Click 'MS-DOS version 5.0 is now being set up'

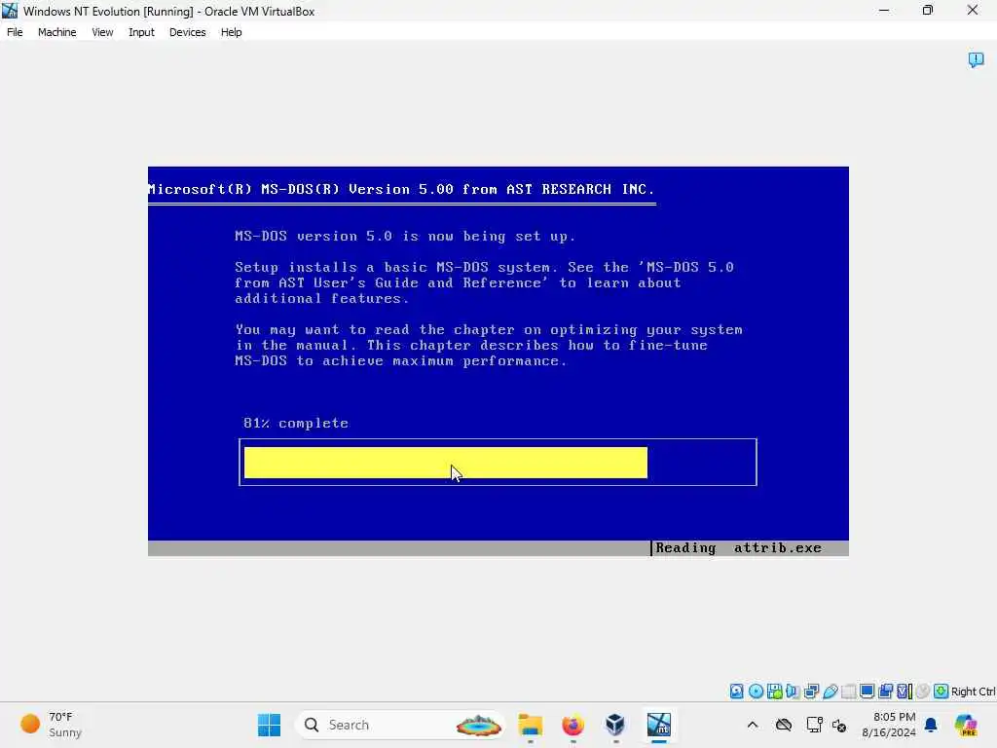(x=405, y=236)
